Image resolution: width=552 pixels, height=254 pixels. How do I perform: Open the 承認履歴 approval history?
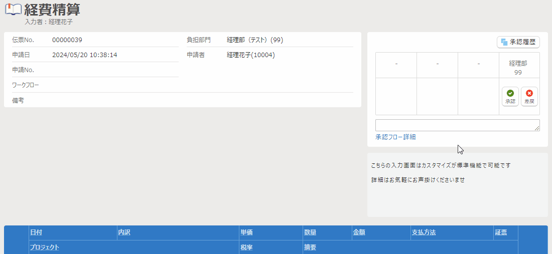[x=518, y=42]
